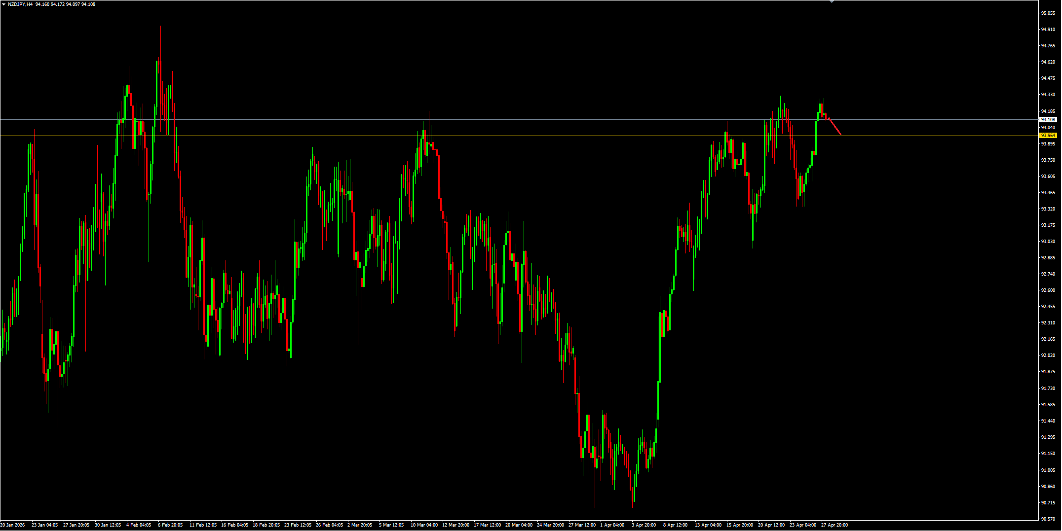
Task: Click the 93.030 price scale label
Action: [1048, 241]
